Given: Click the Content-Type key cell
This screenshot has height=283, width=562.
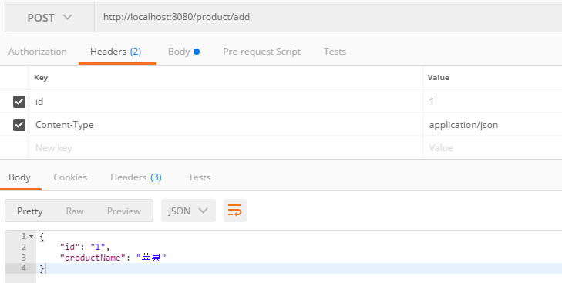Looking at the screenshot, I should tap(226, 125).
